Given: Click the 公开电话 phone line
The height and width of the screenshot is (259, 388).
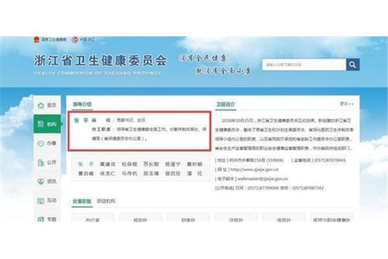Looking at the screenshot, I should click(269, 188).
